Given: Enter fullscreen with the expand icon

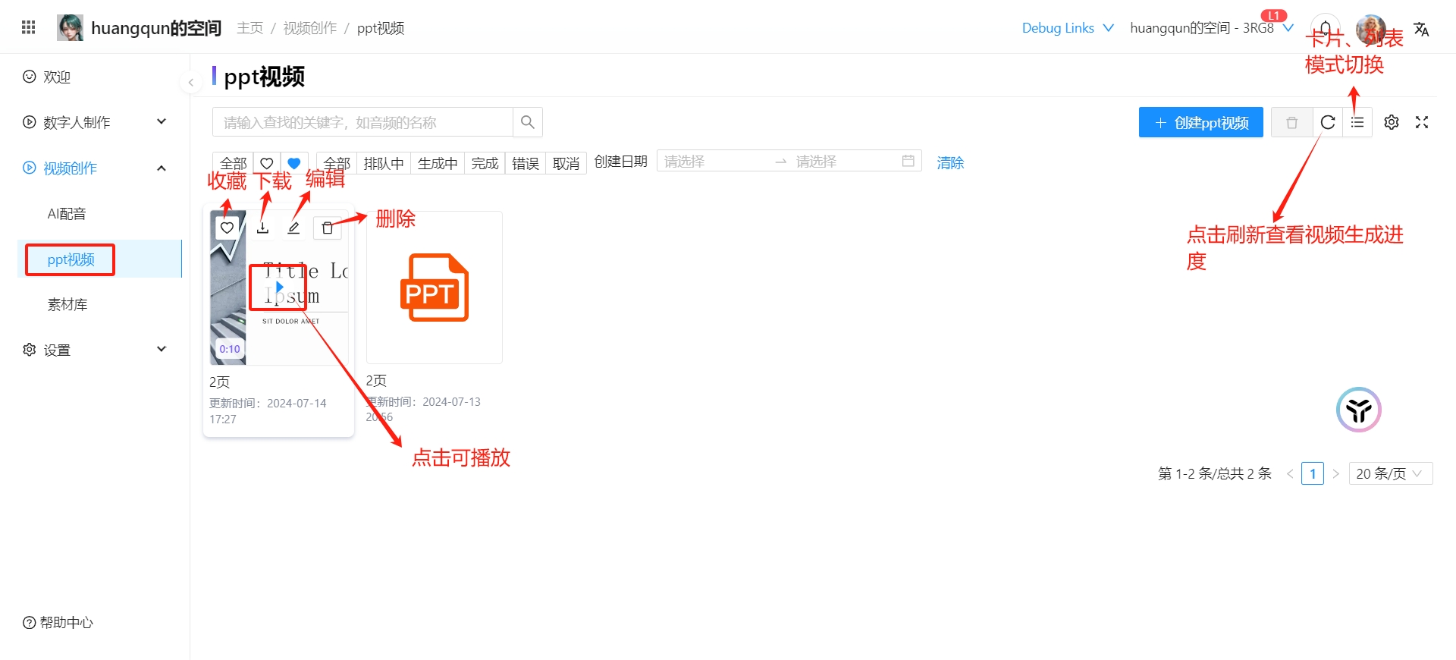Looking at the screenshot, I should tap(1422, 122).
